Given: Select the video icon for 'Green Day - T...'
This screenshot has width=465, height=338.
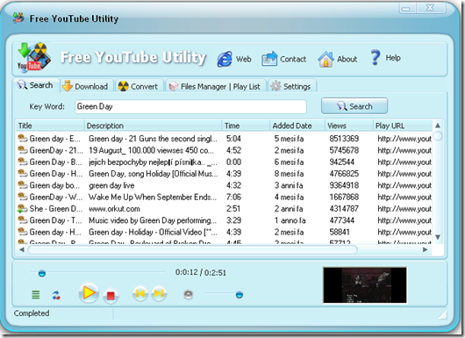Looking at the screenshot, I should (23, 219).
